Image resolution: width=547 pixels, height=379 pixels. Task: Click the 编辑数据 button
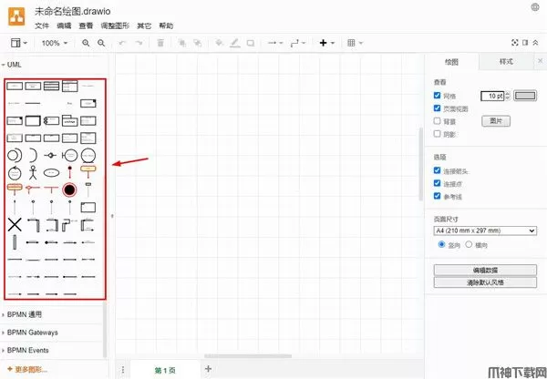(x=485, y=270)
